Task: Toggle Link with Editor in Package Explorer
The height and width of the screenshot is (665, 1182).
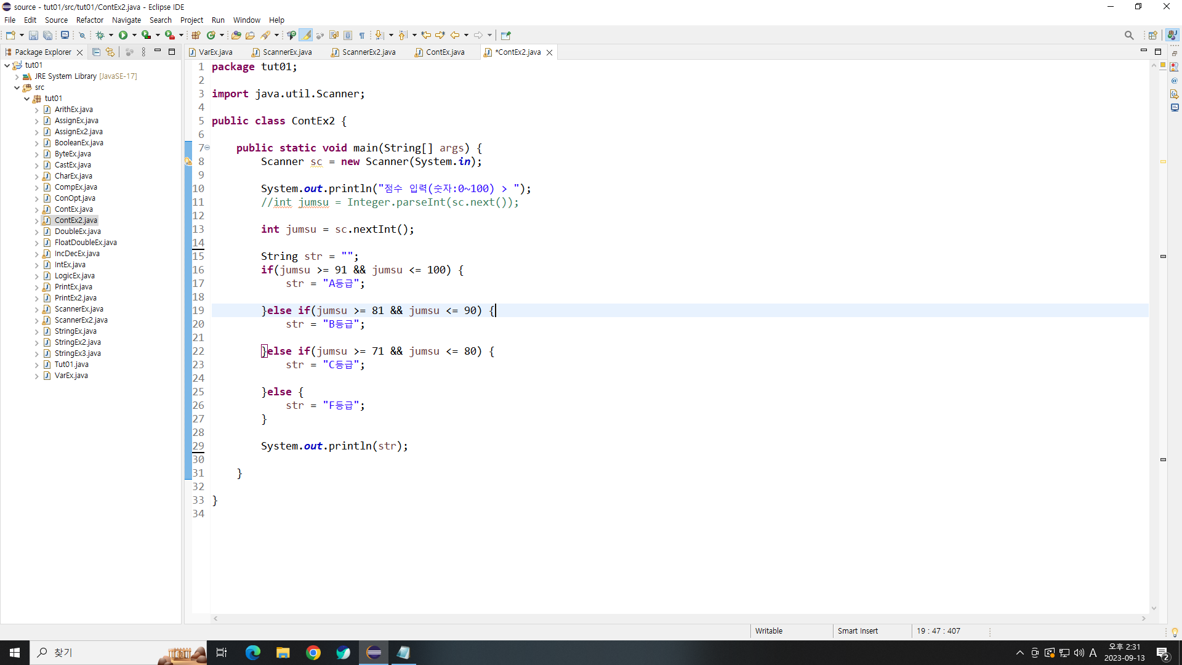Action: click(110, 52)
